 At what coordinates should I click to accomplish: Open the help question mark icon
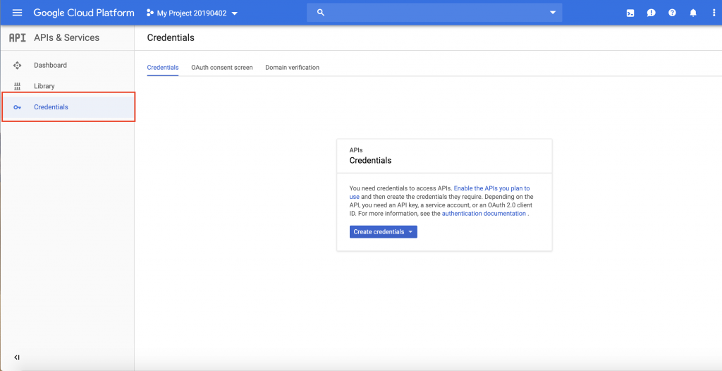tap(672, 13)
